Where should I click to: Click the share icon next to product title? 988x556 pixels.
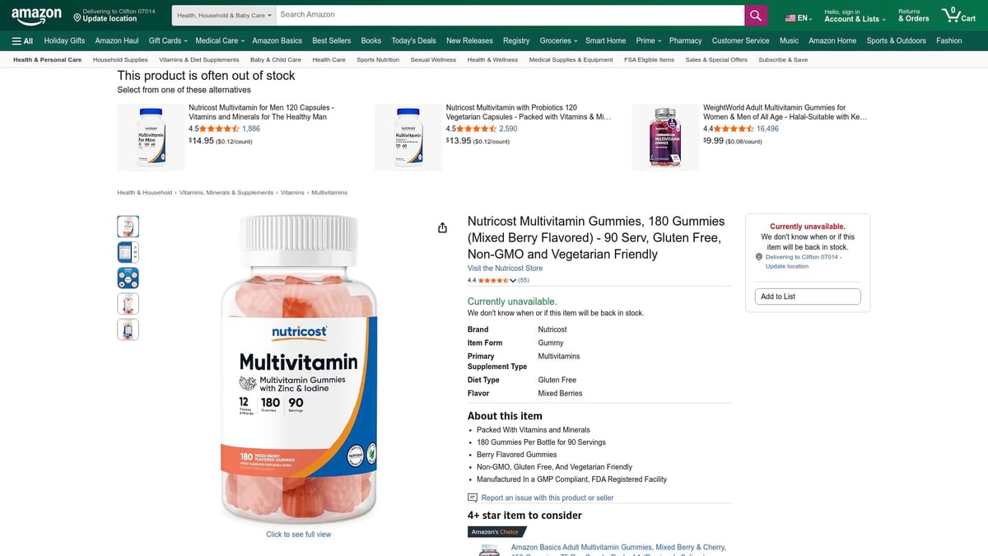click(x=442, y=227)
